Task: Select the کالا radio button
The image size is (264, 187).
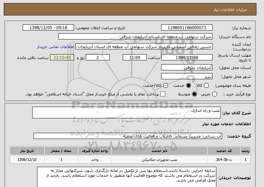Action: pyautogui.click(x=206, y=85)
